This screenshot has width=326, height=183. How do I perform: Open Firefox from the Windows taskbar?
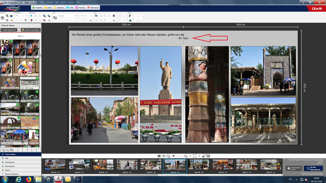click(x=29, y=179)
